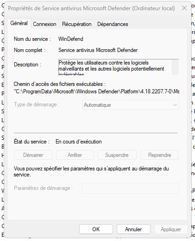Click the label État du service
Screen dimensions: 195x241
coord(31,142)
